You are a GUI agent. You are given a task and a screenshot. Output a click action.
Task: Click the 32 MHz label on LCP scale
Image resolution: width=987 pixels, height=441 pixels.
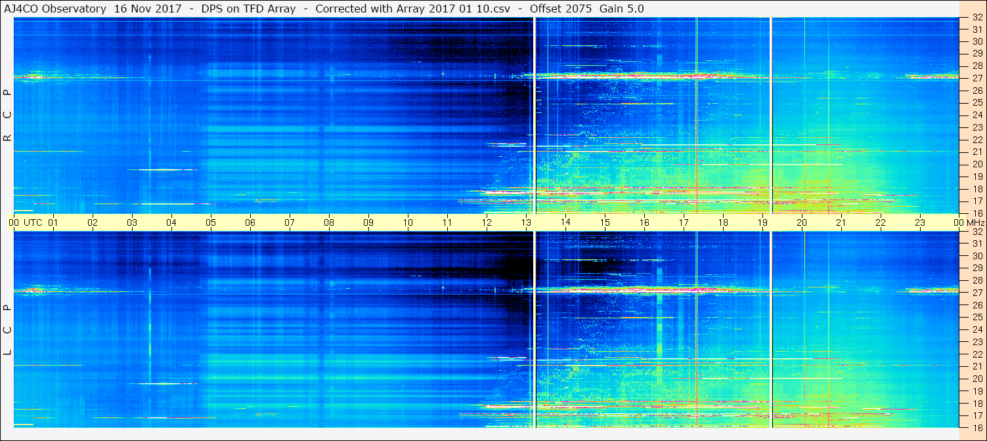976,232
